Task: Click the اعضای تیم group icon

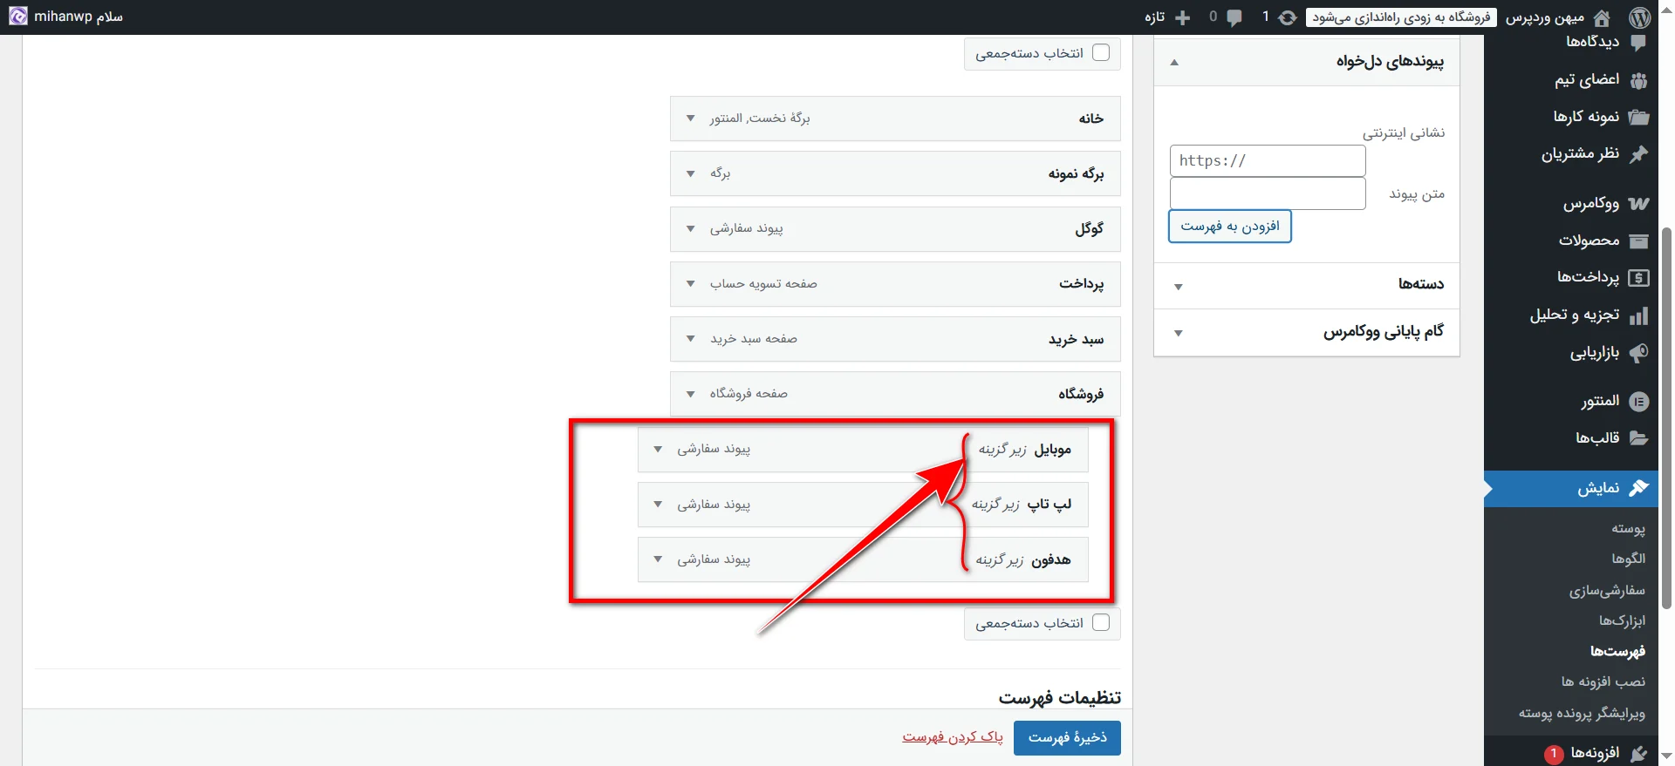Action: point(1638,80)
